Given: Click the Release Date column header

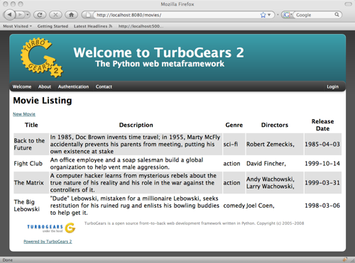Looking at the screenshot, I should point(322,125).
